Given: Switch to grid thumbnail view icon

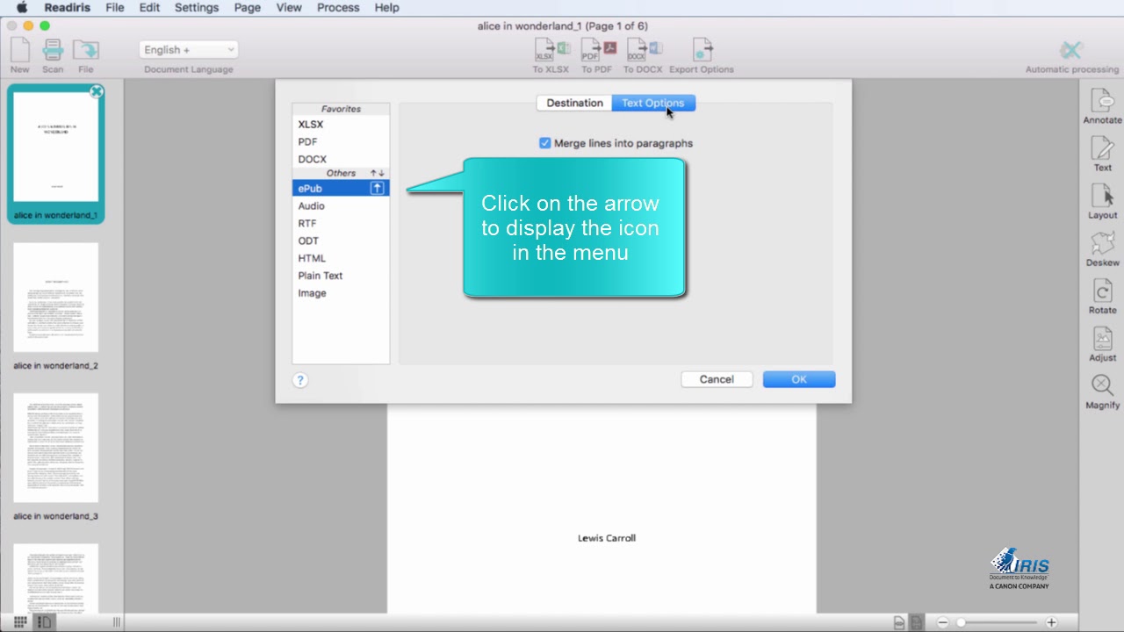Looking at the screenshot, I should coord(20,622).
